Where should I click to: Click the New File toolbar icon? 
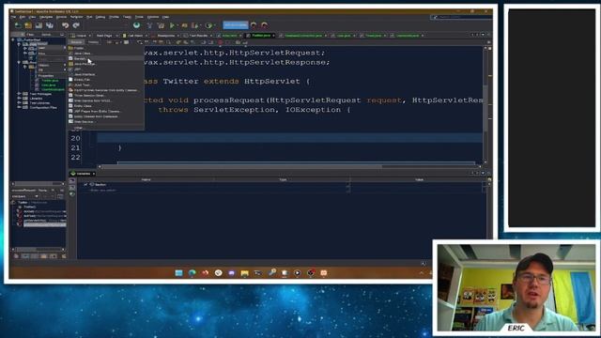coord(18,25)
